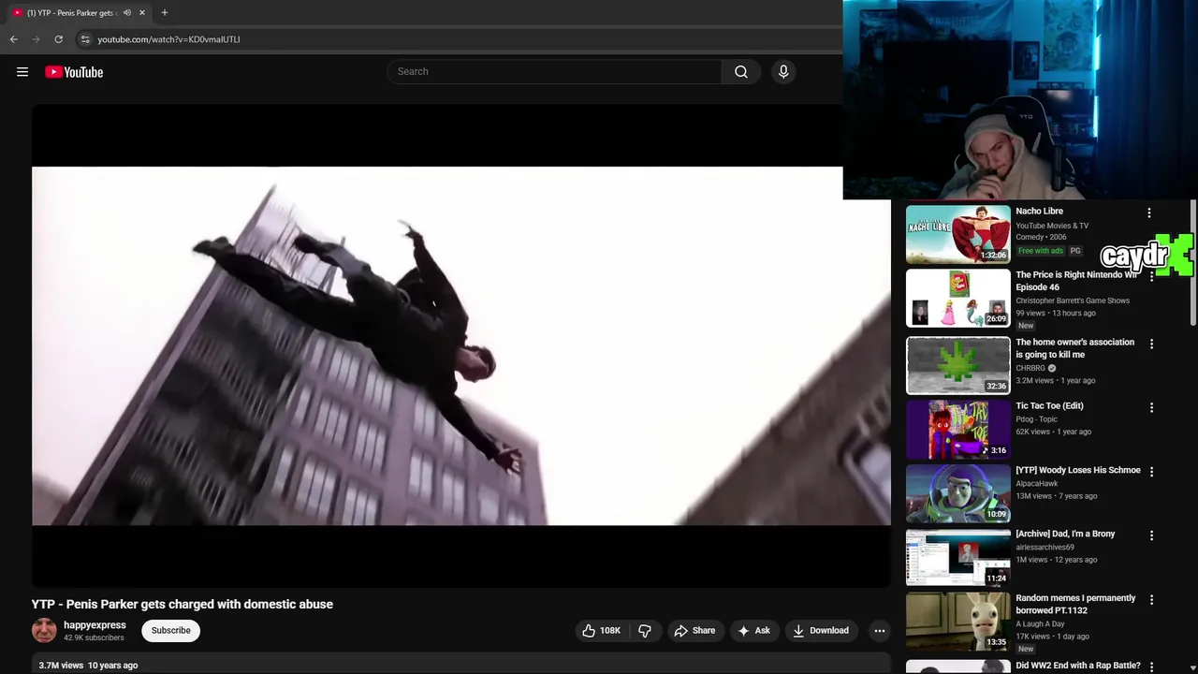Go back with browser back arrow

(x=13, y=39)
